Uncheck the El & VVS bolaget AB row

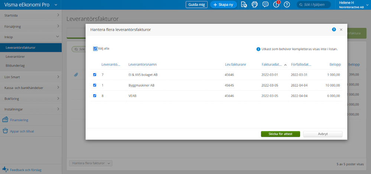tap(95, 75)
